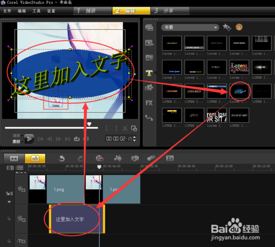Select 素材 playback mode
The height and width of the screenshot is (247, 275).
coord(16,141)
